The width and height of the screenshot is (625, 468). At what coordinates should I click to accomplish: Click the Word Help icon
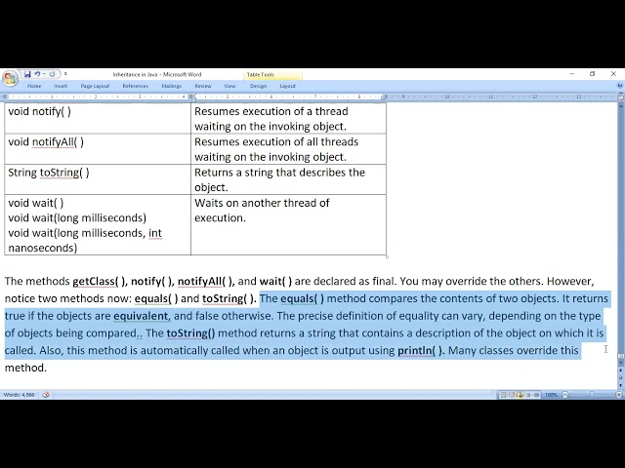(620, 86)
